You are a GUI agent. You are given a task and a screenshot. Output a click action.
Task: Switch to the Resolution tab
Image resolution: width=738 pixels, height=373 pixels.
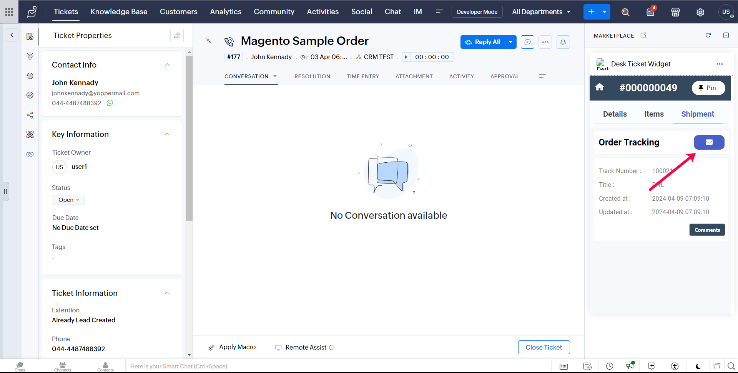312,76
